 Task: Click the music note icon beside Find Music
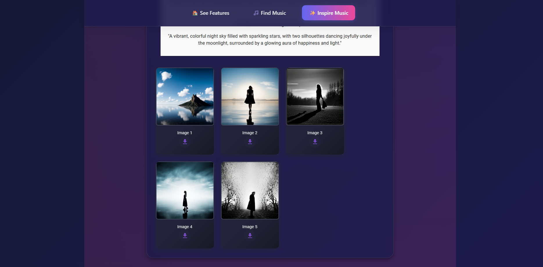(x=256, y=13)
